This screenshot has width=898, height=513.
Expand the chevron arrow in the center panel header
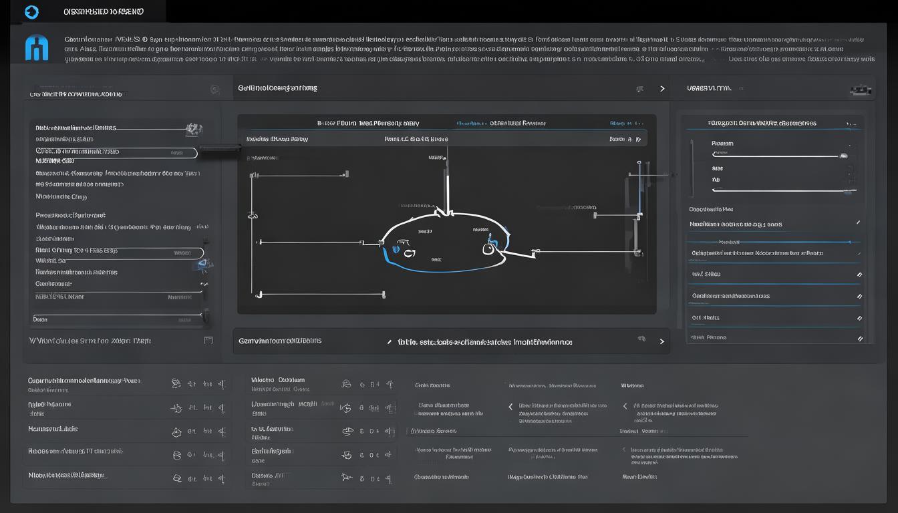click(662, 89)
